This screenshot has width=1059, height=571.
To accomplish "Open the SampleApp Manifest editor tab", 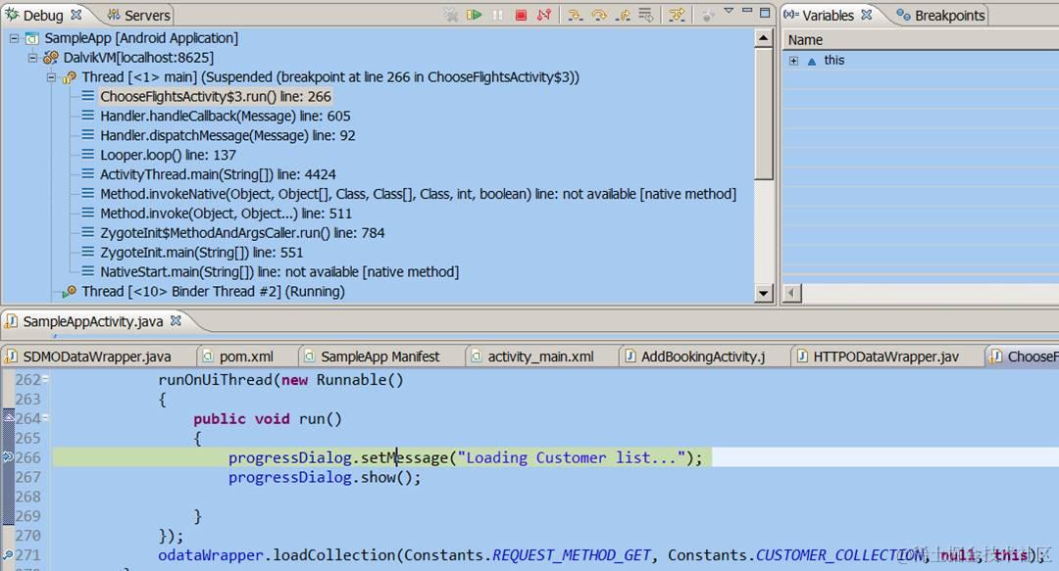I will (x=379, y=357).
